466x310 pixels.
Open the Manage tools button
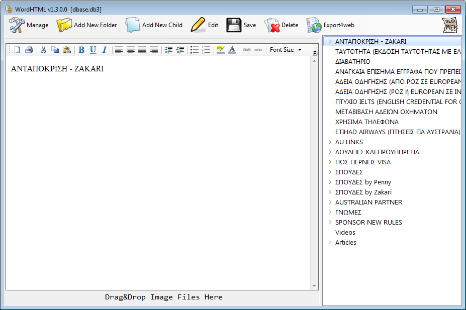[29, 25]
